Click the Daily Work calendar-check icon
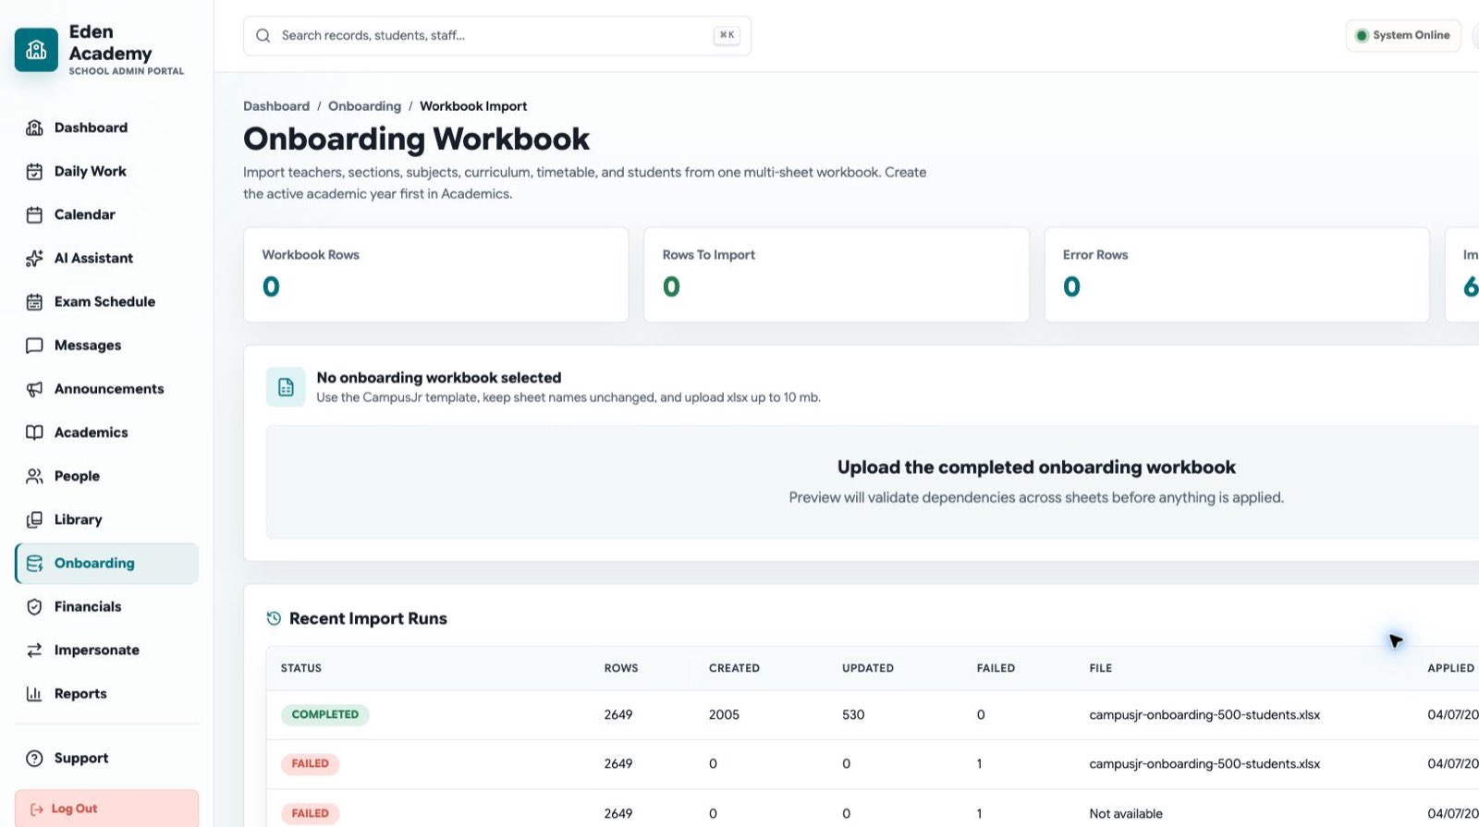The height and width of the screenshot is (827, 1479). (x=34, y=171)
